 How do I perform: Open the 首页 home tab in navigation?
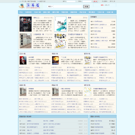(21, 12)
